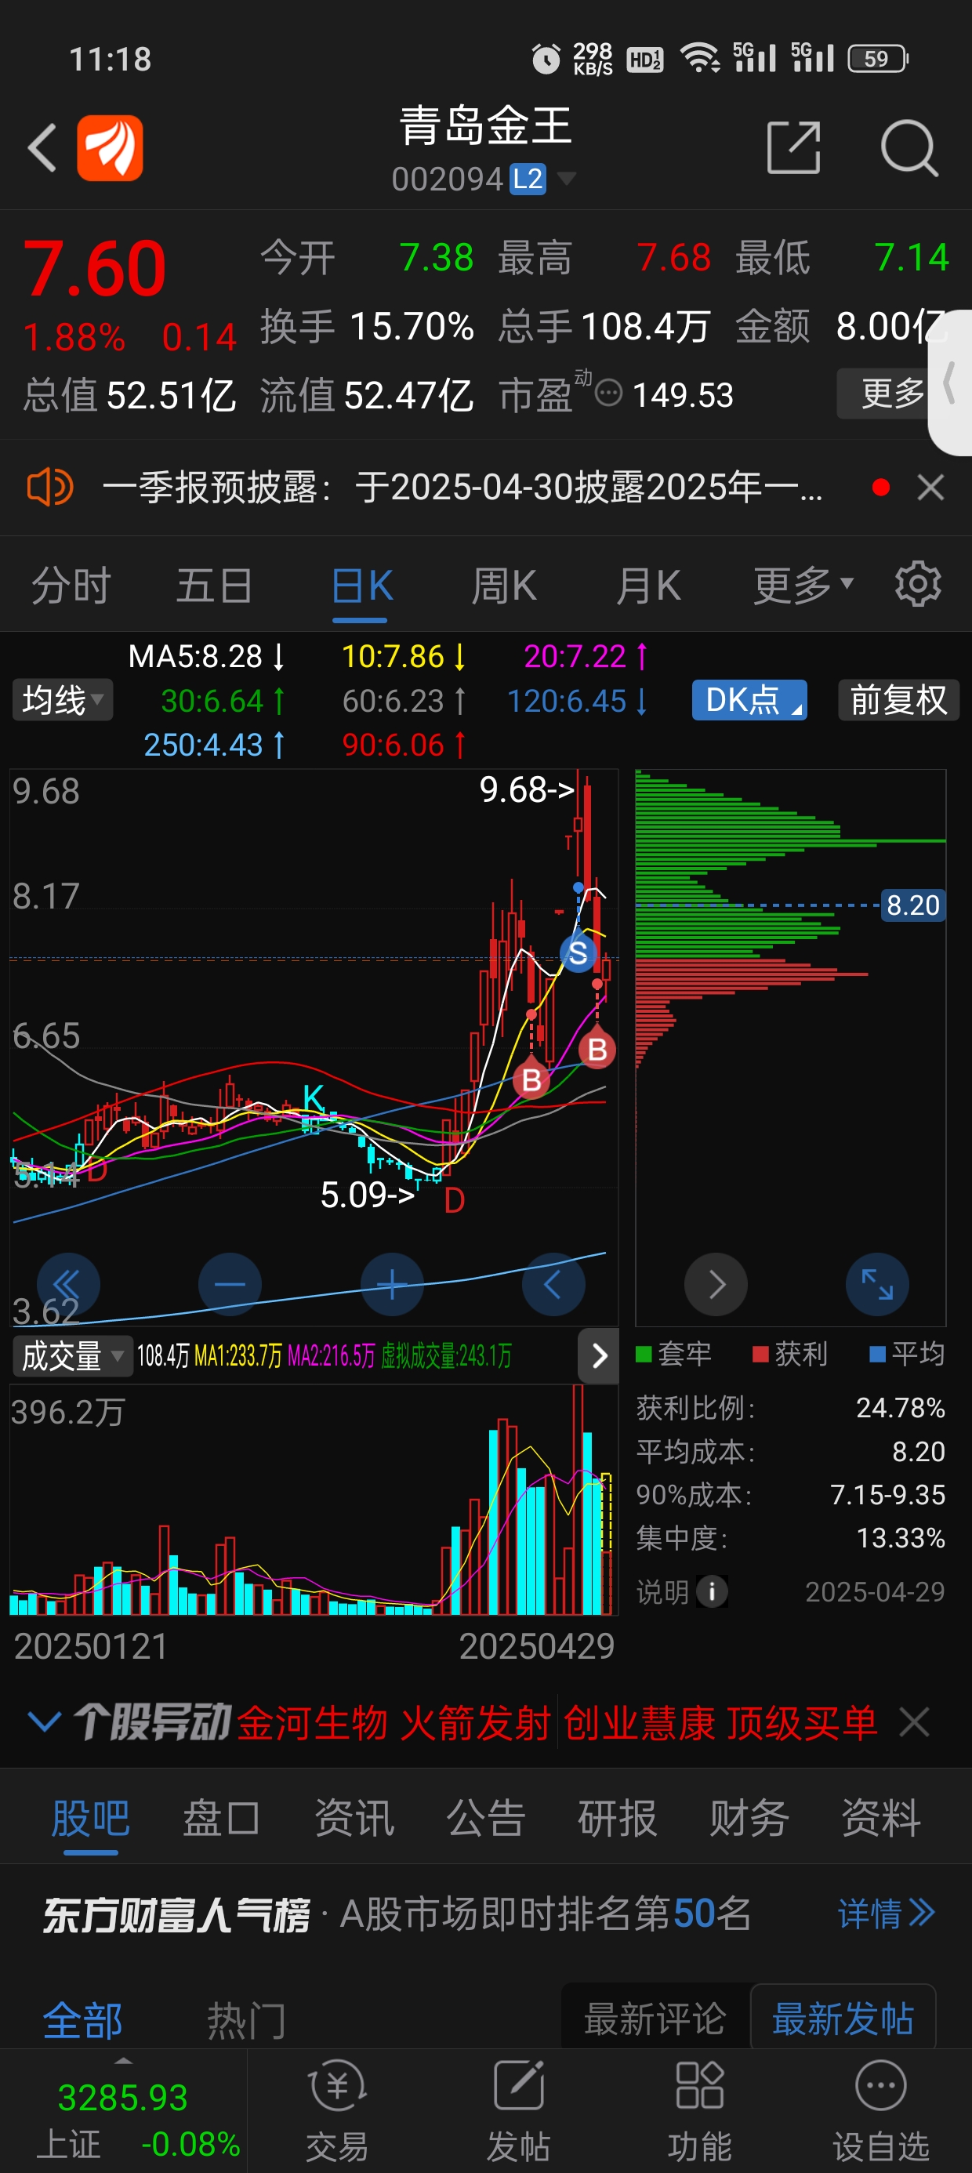
Task: Tap 创业慧康 顶级买单 news item
Action: [x=720, y=1721]
